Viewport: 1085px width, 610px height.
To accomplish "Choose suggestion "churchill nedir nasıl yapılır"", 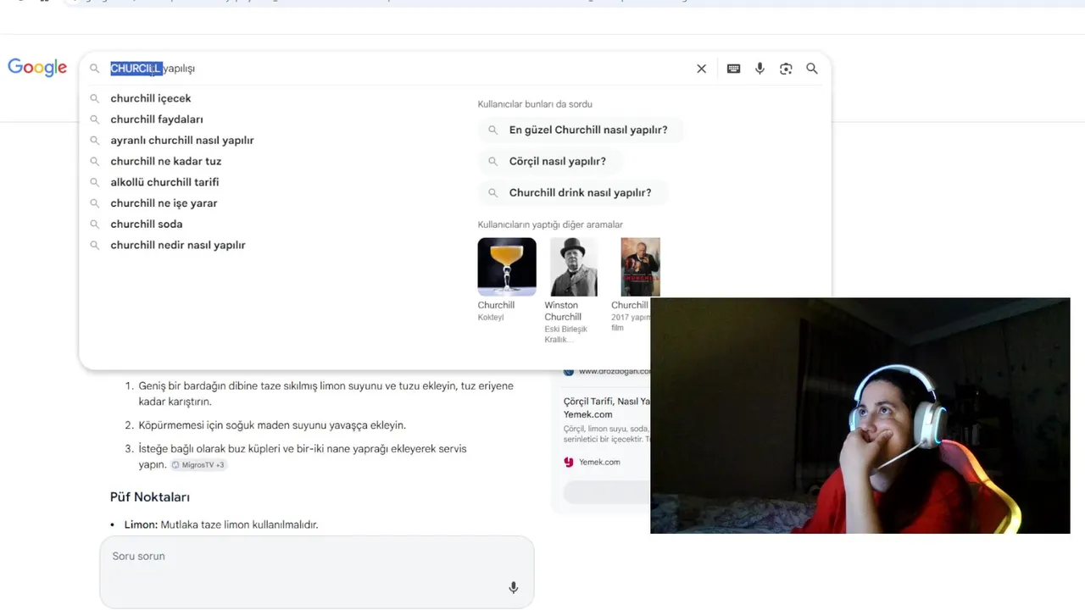I will click(178, 245).
